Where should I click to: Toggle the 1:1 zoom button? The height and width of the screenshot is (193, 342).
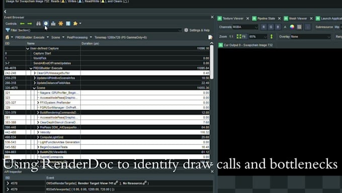pos(231,36)
